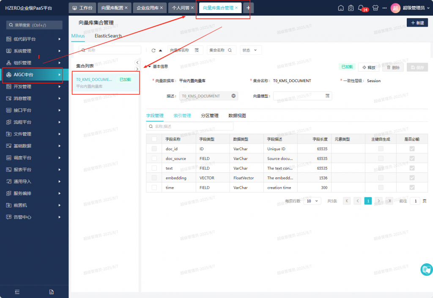The width and height of the screenshot is (433, 298).
Task: Select the embedding row checkbox
Action: pos(154,178)
